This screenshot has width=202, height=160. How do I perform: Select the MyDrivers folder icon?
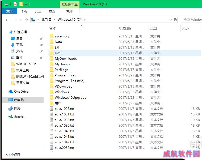click(52, 64)
